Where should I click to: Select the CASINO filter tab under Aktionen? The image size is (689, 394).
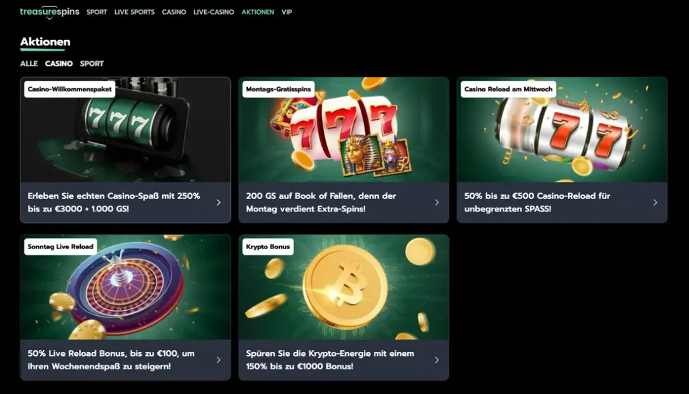point(59,64)
